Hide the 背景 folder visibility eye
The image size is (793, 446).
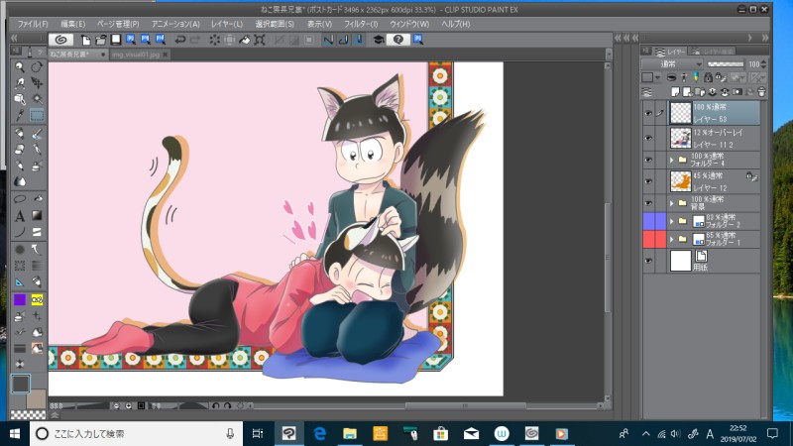tap(648, 203)
